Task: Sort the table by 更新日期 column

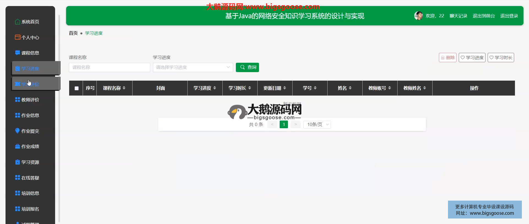Action: [x=285, y=88]
